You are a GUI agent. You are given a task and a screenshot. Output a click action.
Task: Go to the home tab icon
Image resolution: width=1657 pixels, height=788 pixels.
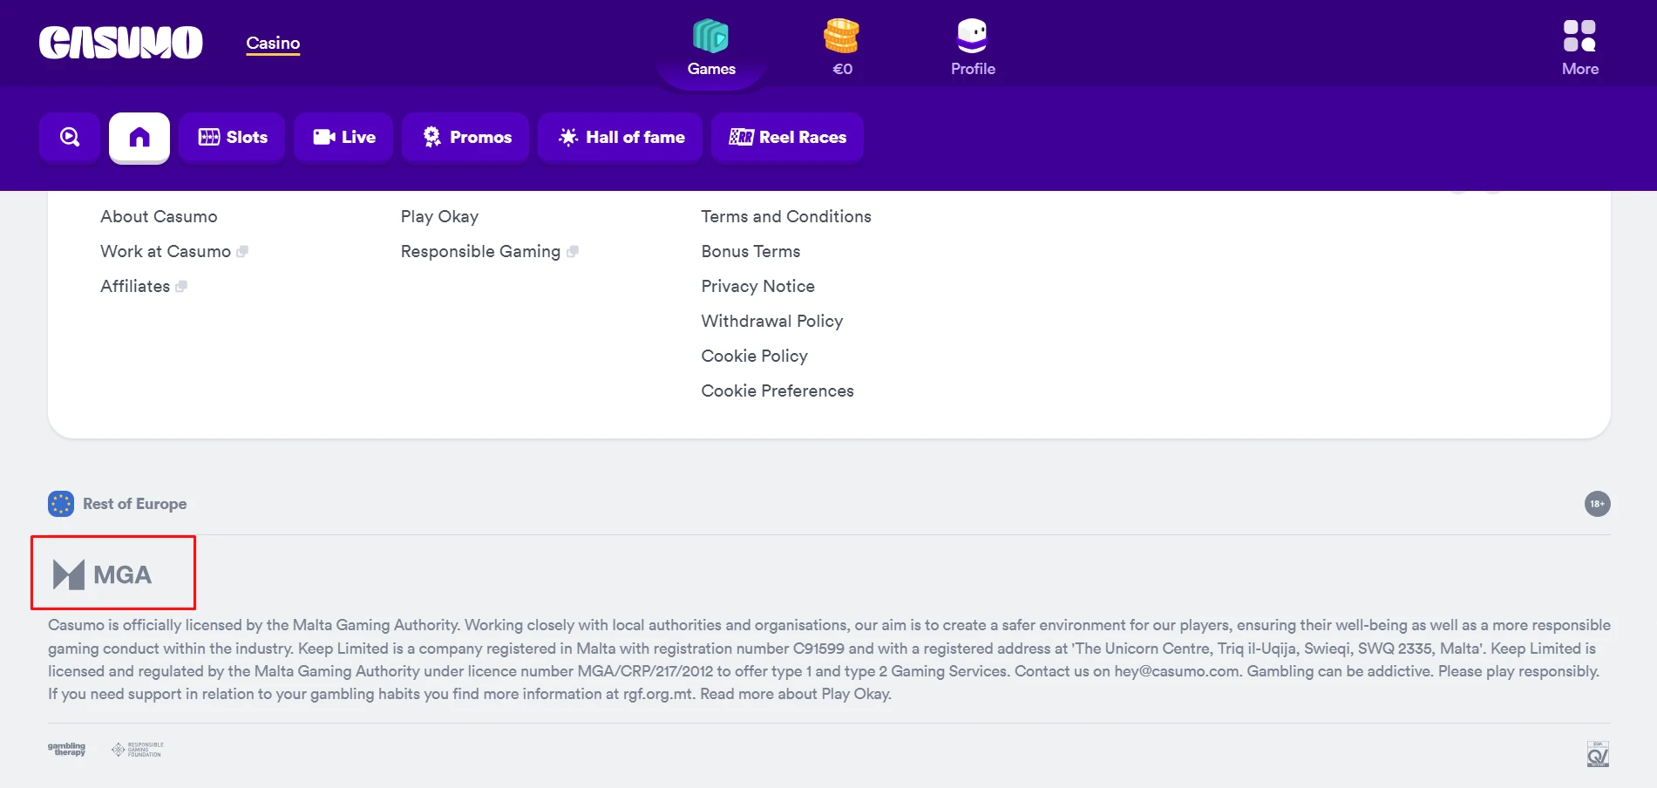tap(139, 137)
